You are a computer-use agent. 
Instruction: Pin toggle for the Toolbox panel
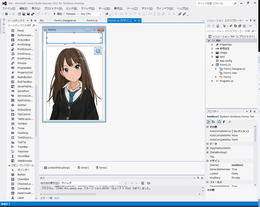pos(31,20)
